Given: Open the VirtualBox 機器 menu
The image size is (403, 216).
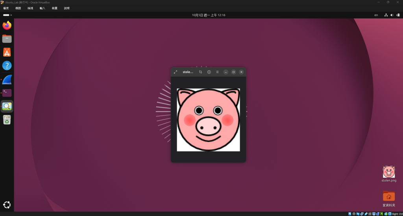Looking at the screenshot, I should pos(18,8).
